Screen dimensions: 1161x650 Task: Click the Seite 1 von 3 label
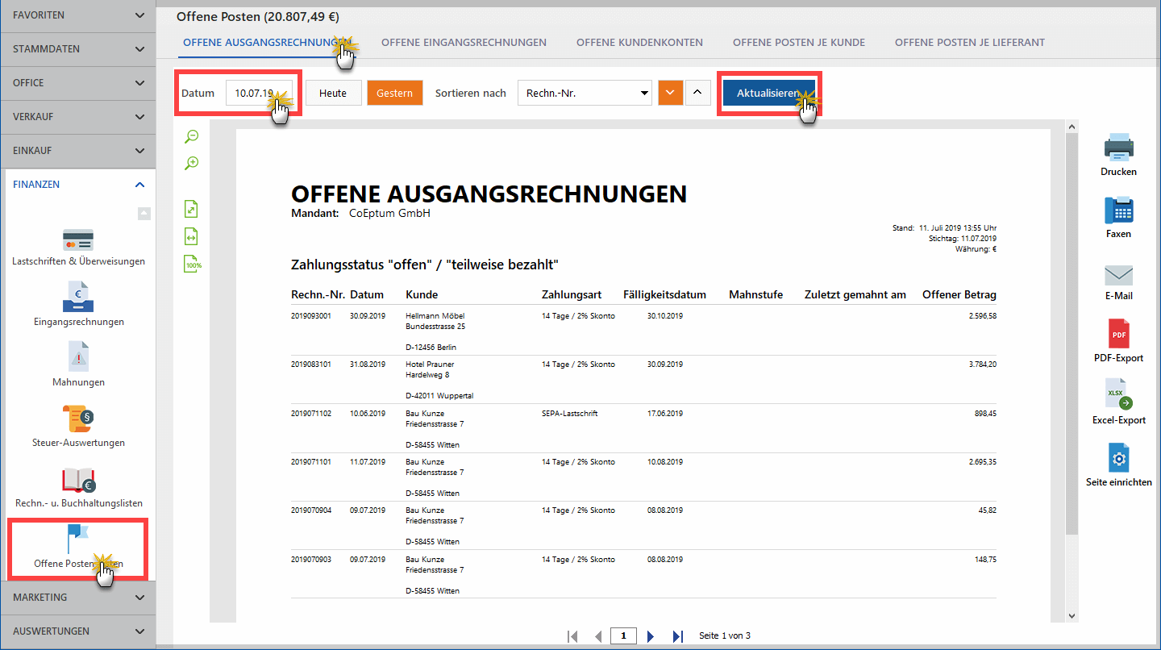725,636
